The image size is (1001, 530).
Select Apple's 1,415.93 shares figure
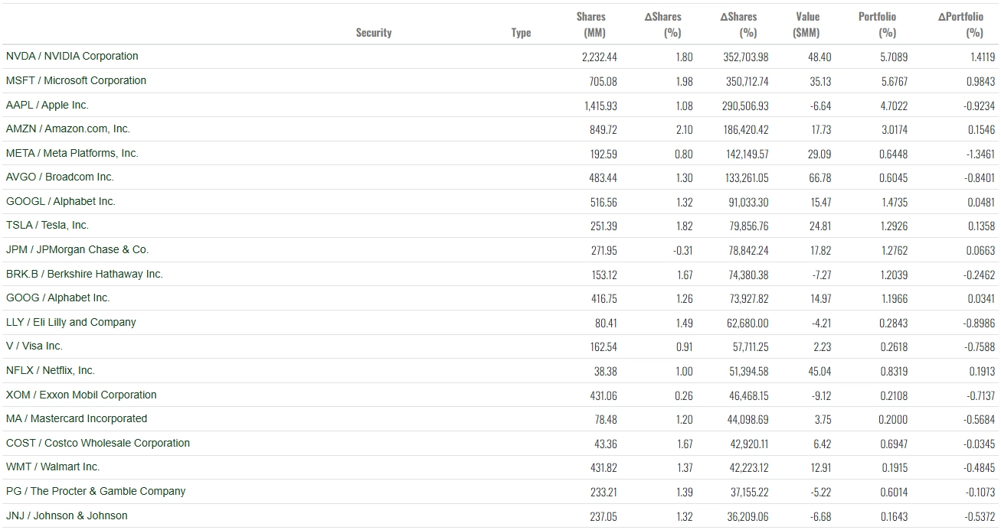pyautogui.click(x=600, y=106)
